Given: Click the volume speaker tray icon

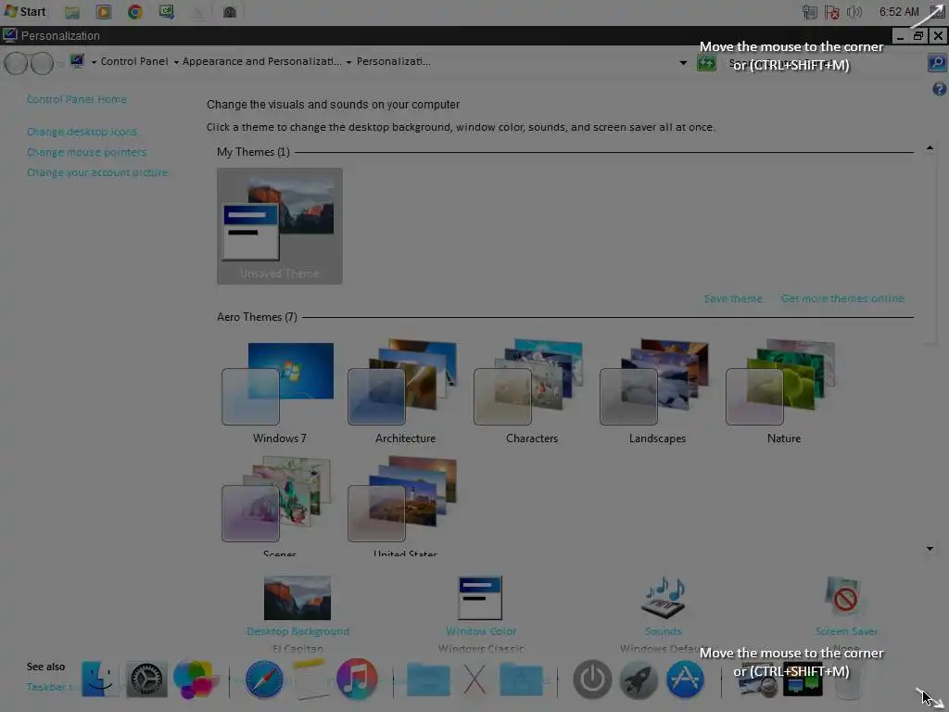Looking at the screenshot, I should tap(854, 12).
